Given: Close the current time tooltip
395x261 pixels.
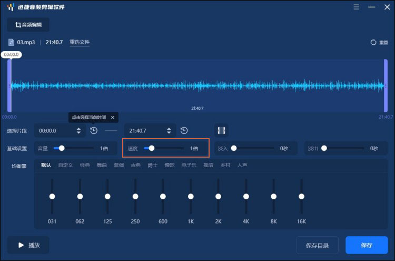Looking at the screenshot, I should (113, 118).
